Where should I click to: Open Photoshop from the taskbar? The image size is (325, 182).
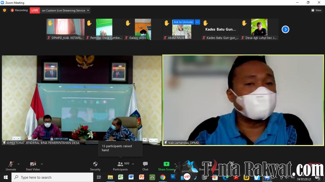coord(173,177)
